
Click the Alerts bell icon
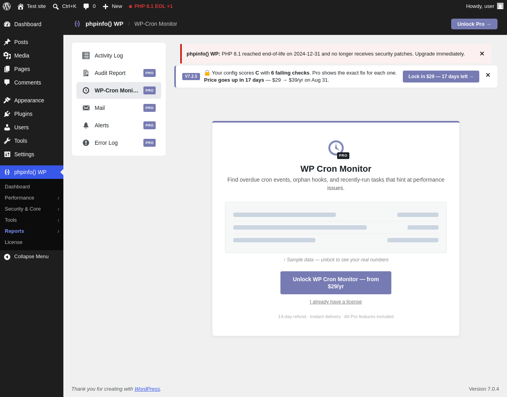click(x=86, y=125)
